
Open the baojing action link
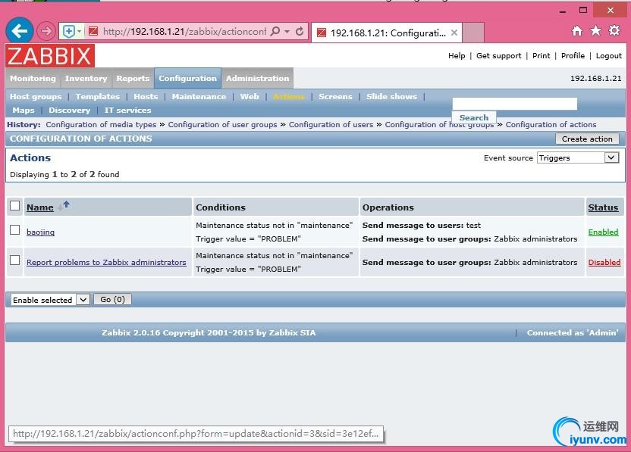pyautogui.click(x=41, y=232)
